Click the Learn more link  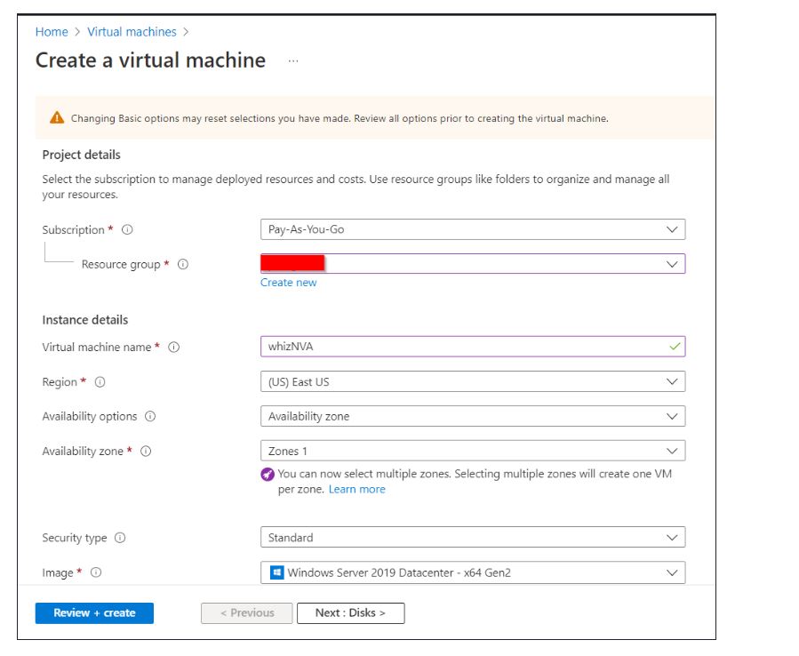click(356, 490)
